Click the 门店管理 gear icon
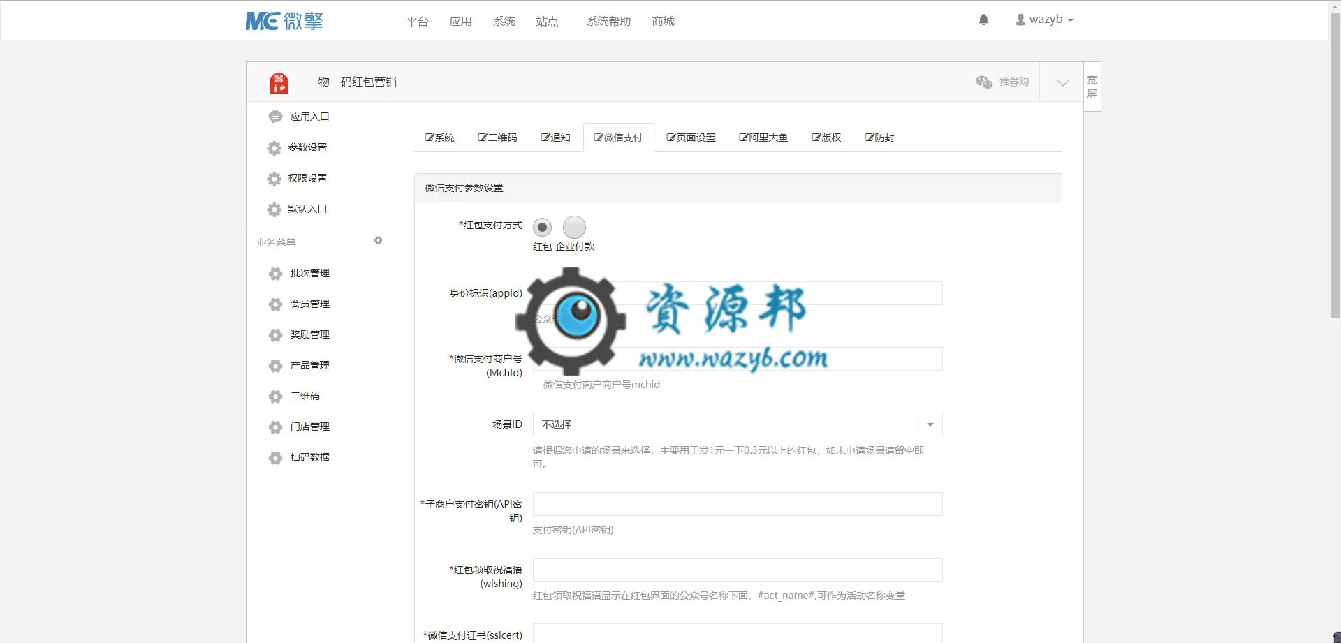This screenshot has width=1341, height=643. pos(276,427)
